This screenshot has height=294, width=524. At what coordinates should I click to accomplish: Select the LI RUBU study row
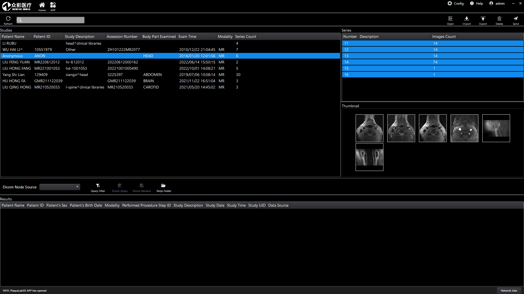[x=170, y=43]
